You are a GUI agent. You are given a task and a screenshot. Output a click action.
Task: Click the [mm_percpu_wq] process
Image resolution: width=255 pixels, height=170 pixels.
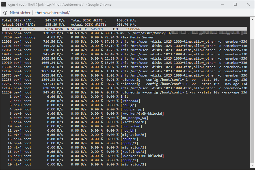[x=134, y=118]
